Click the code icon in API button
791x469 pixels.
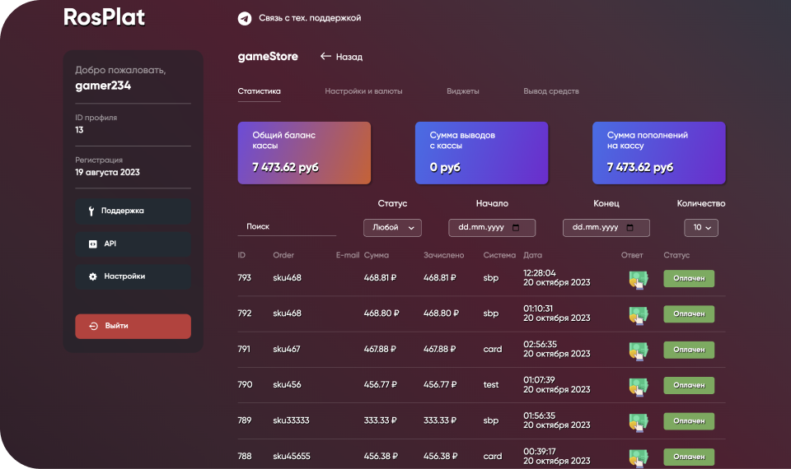tap(92, 244)
